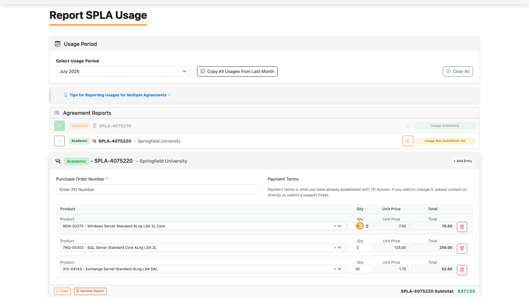
Task: Clear the SQL Server Standard Core product selection
Action: click(335, 247)
